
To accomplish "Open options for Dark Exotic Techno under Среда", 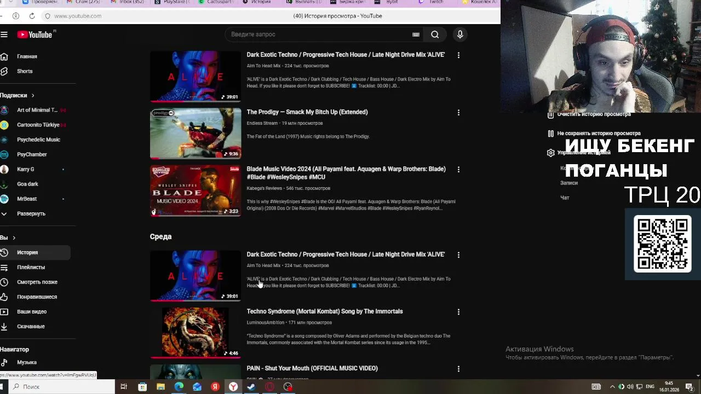I will [458, 255].
